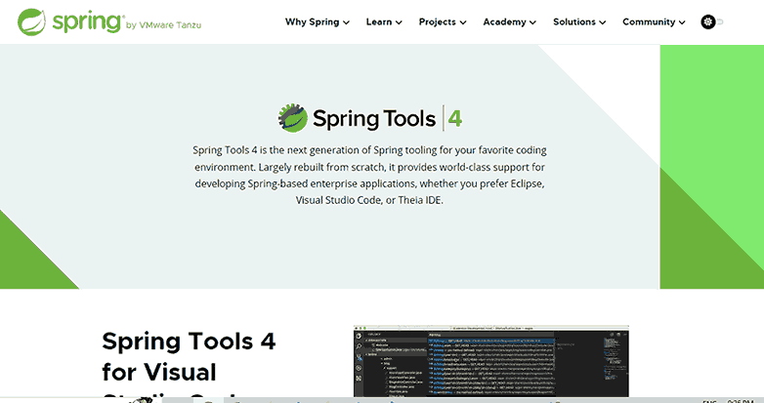
Task: Click the Spring Tools 4 for Visual heading
Action: pos(189,356)
